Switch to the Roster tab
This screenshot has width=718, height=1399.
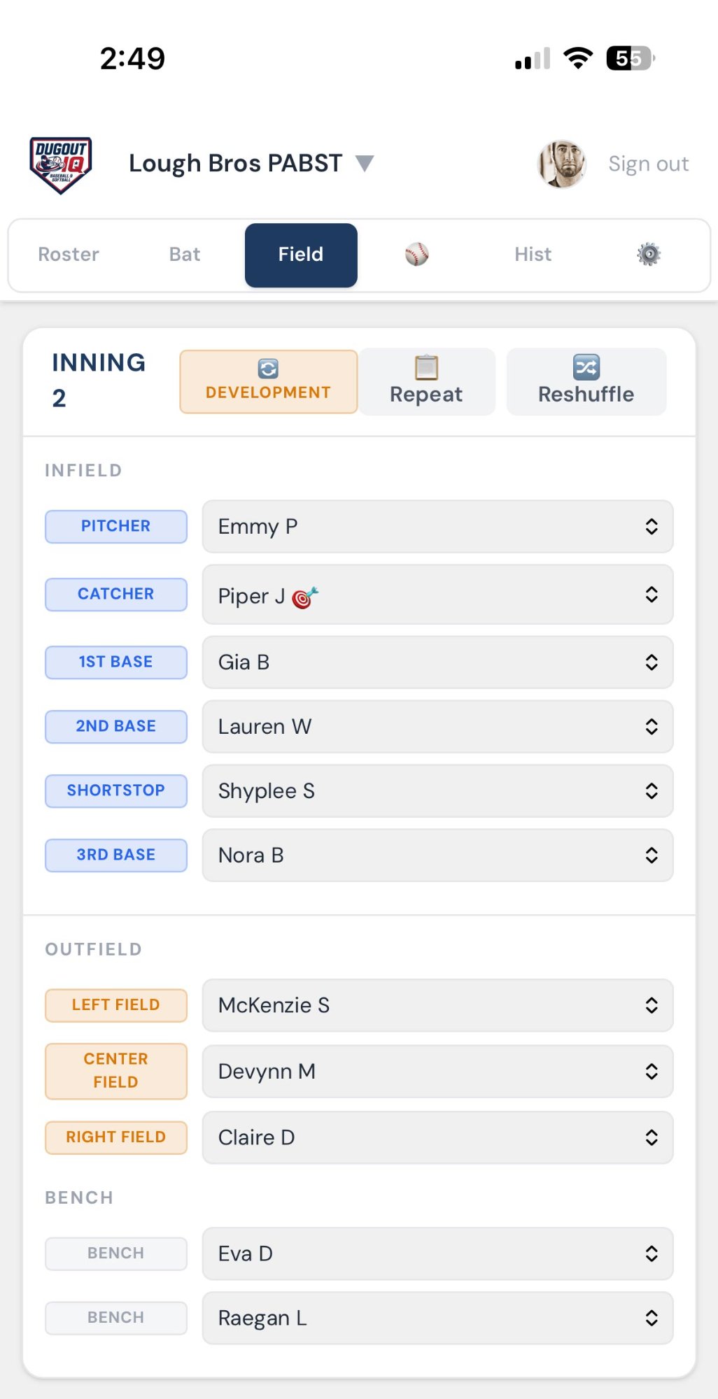pos(69,255)
